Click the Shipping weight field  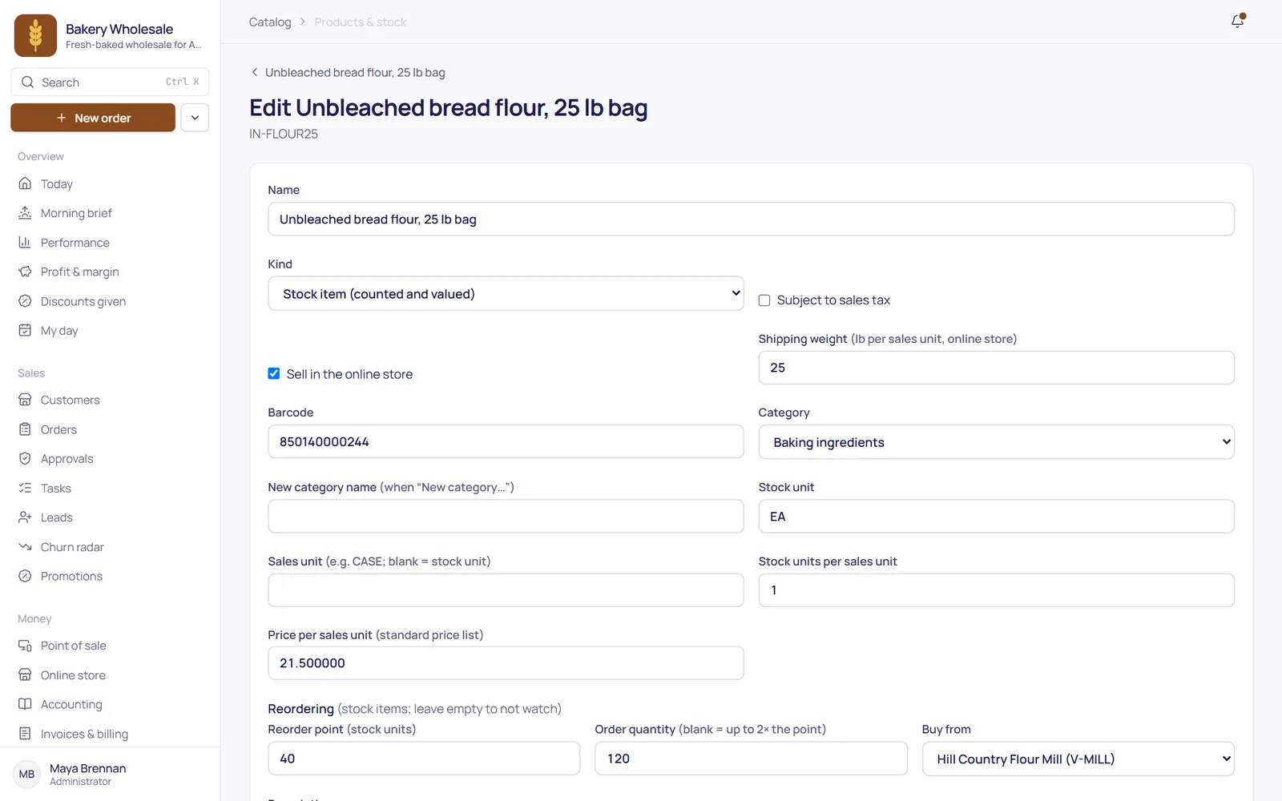tap(996, 368)
